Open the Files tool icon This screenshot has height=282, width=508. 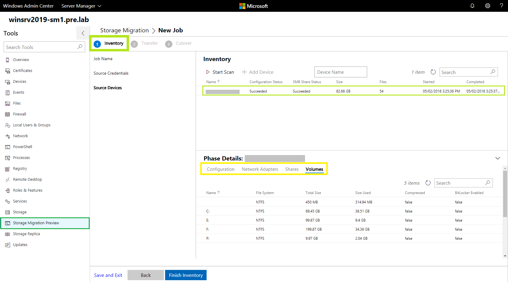tap(8, 103)
